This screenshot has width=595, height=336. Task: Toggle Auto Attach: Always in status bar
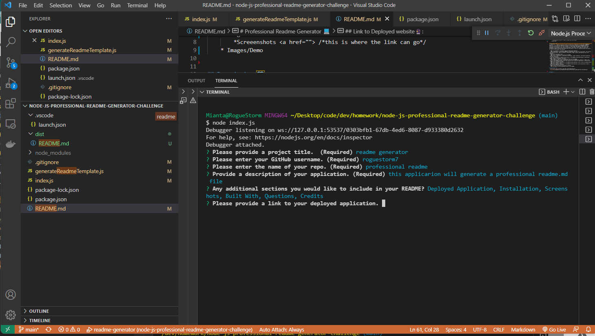(x=281, y=329)
